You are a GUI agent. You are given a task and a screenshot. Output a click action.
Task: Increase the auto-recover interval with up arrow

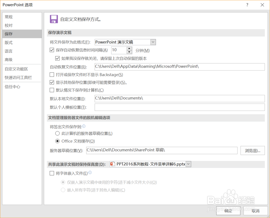(x=129, y=48)
